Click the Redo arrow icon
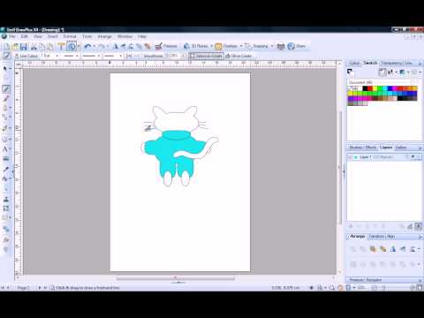Screen dimensions: 424x318 tap(101, 46)
